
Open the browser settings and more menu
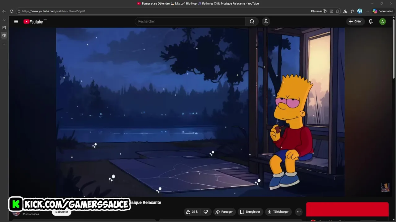coord(367,11)
